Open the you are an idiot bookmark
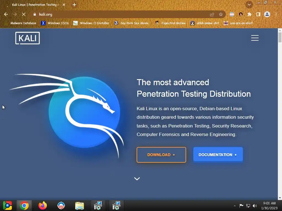 pyautogui.click(x=238, y=23)
